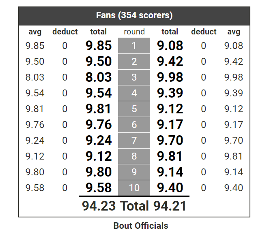The image size is (269, 232).
Task: Click the left deduct column header
Action: point(65,32)
